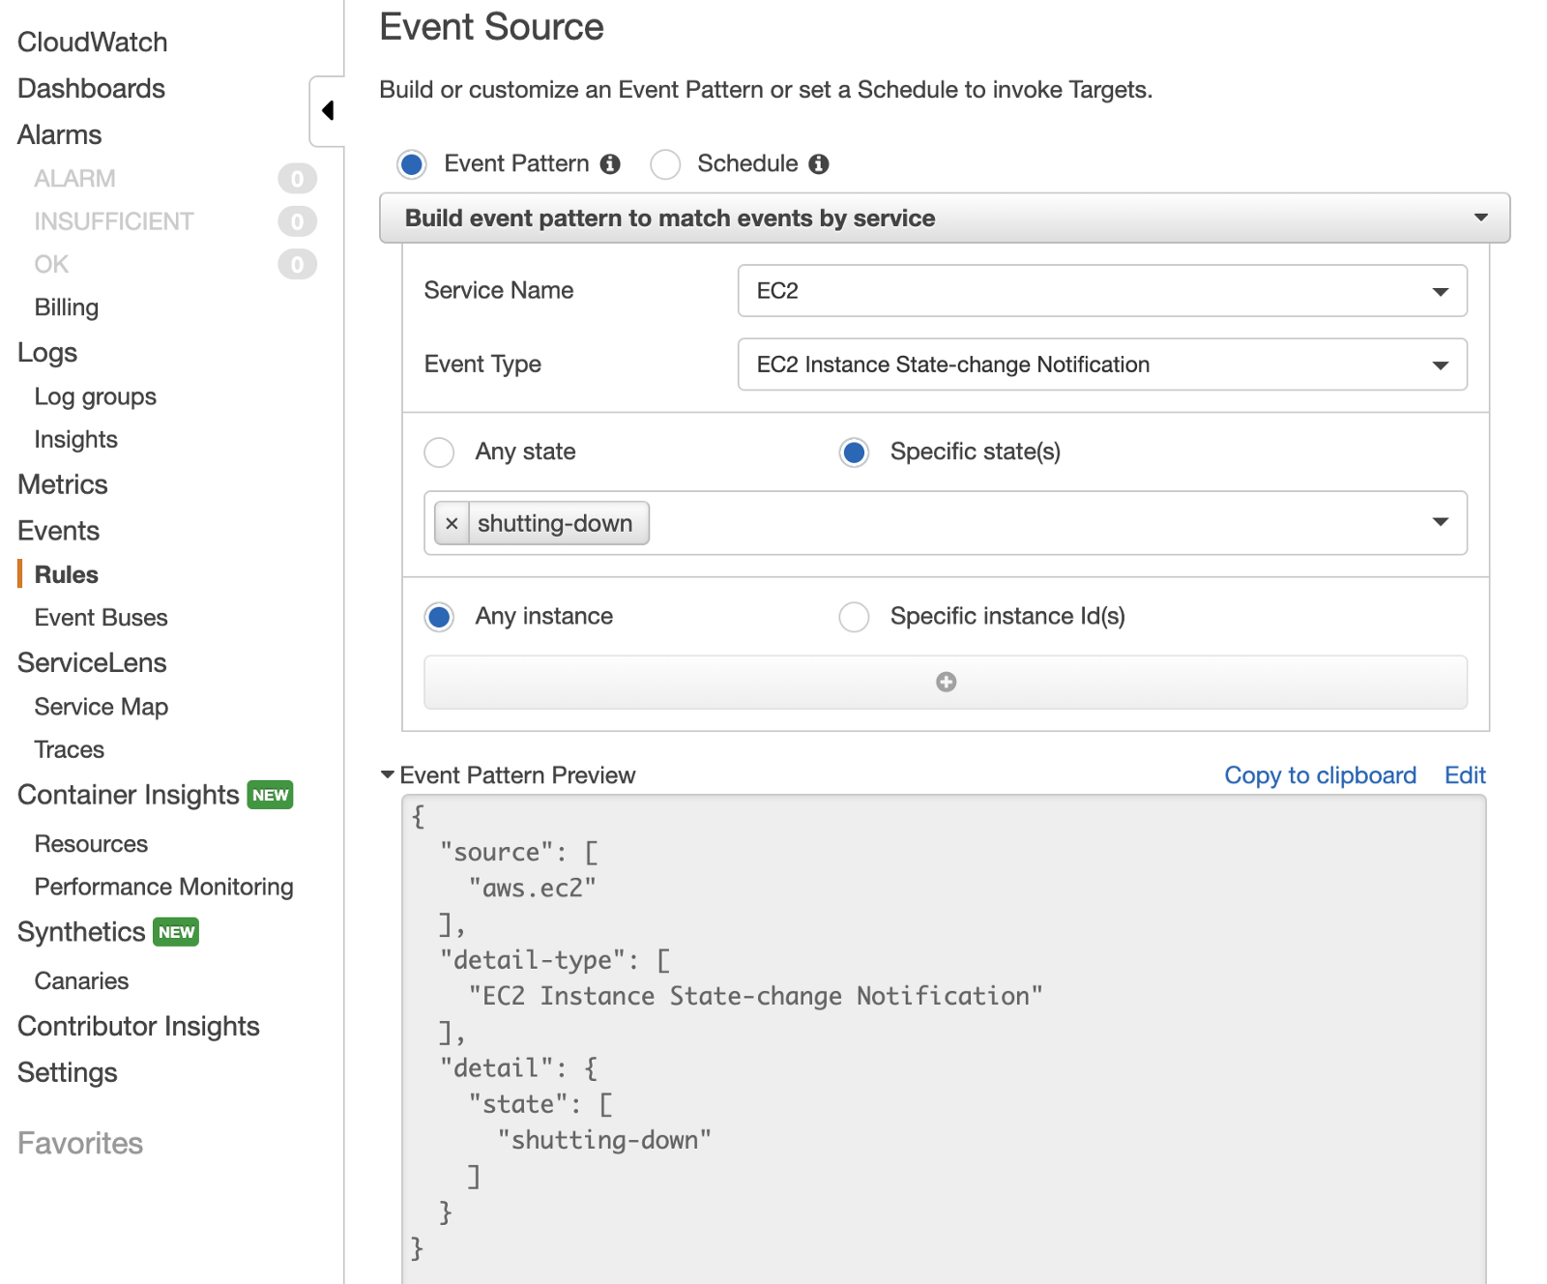This screenshot has height=1284, width=1547.
Task: Open Container Insights with NEW badge
Action: tap(129, 795)
